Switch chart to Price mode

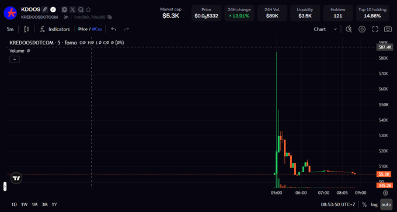(82, 29)
